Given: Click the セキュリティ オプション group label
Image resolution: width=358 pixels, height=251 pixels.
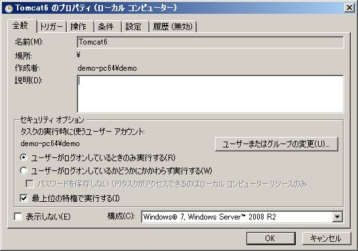Looking at the screenshot, I should click(52, 119).
